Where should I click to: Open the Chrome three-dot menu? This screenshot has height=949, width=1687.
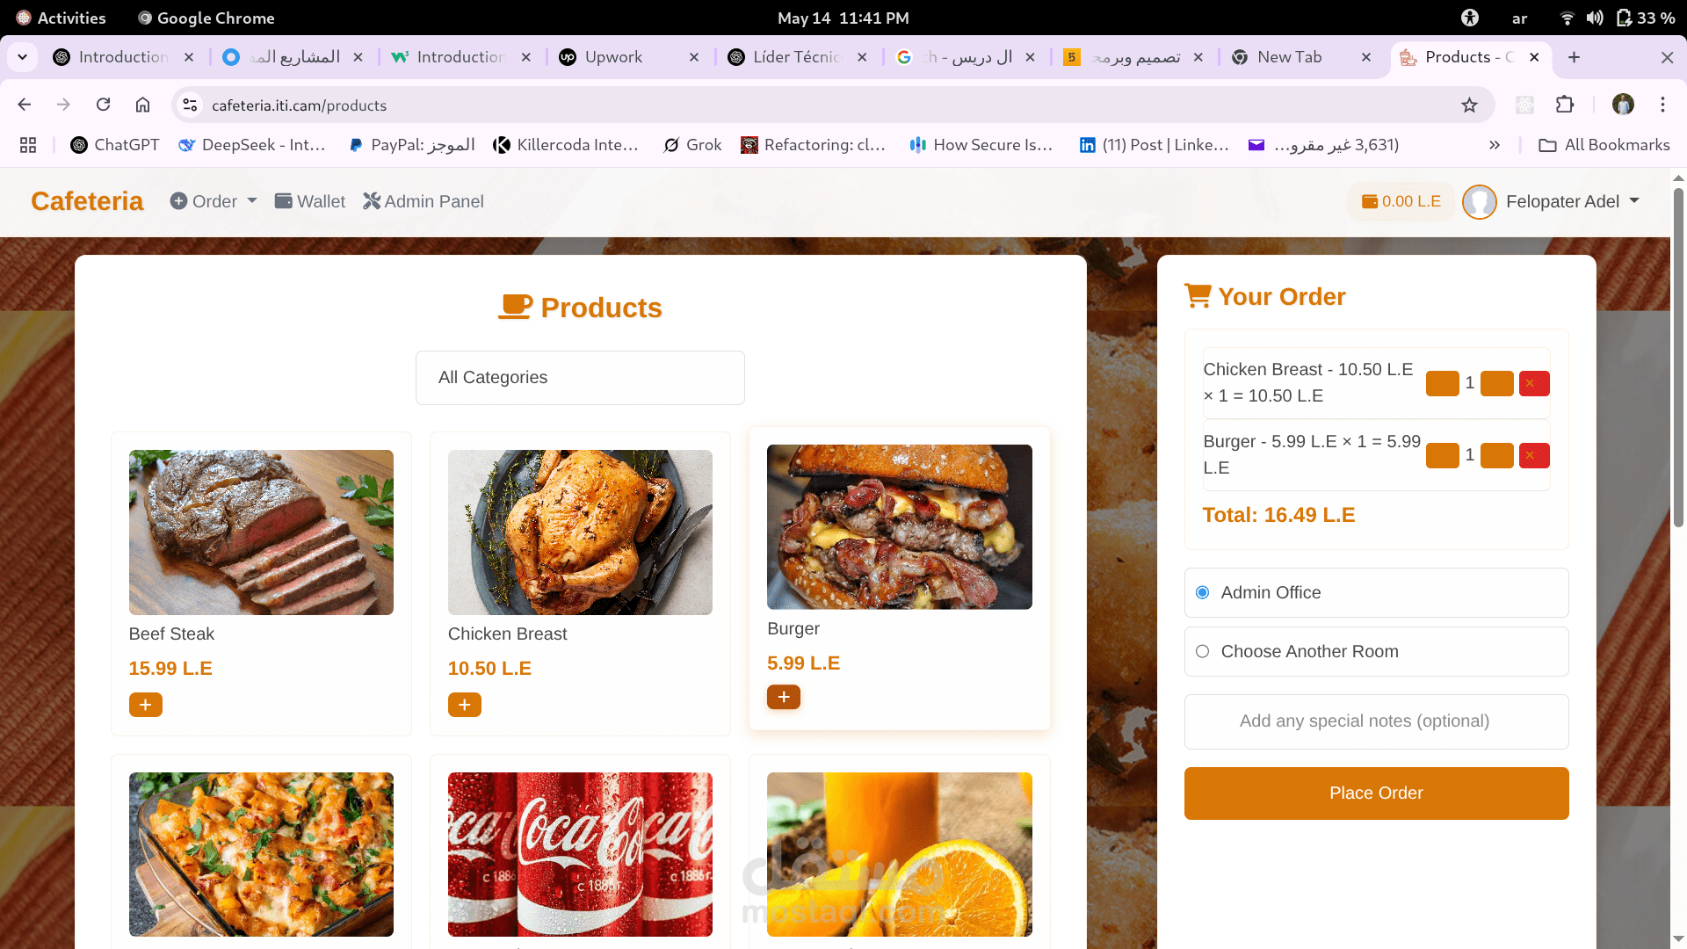(x=1662, y=105)
